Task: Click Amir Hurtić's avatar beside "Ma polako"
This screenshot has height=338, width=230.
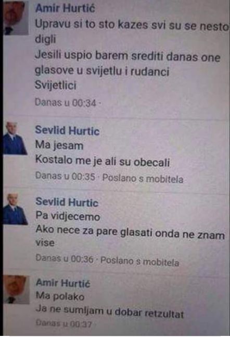Action: tap(17, 289)
